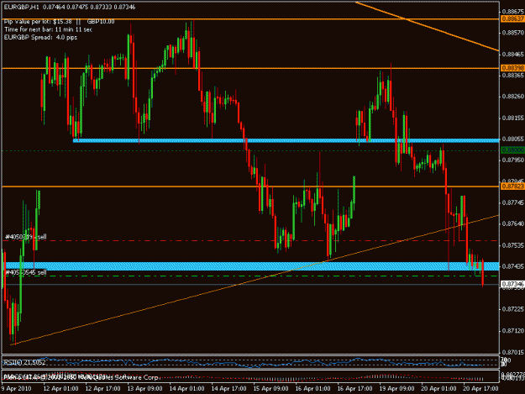
Task: Click the '16 Apr 17:00' time axis label
Action: point(355,389)
